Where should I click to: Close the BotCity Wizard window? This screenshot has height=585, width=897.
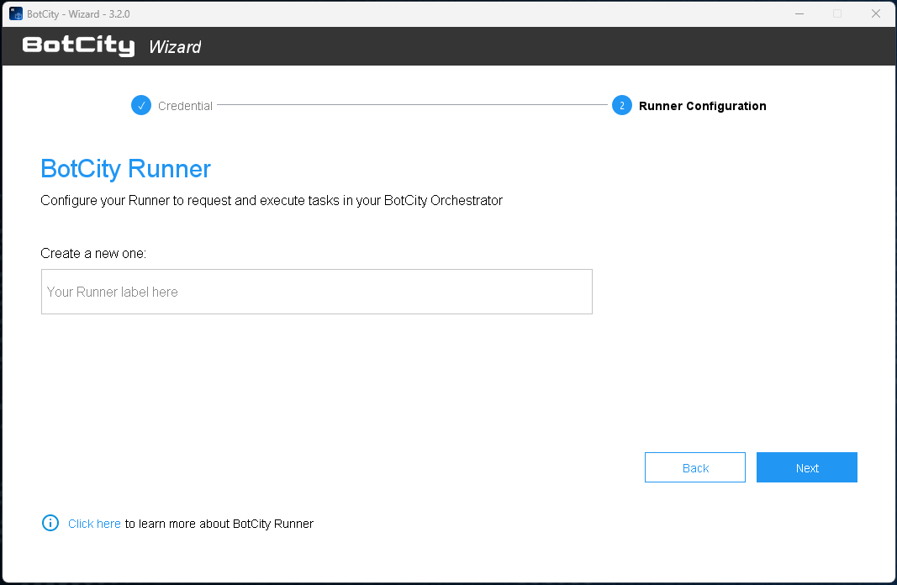[875, 13]
